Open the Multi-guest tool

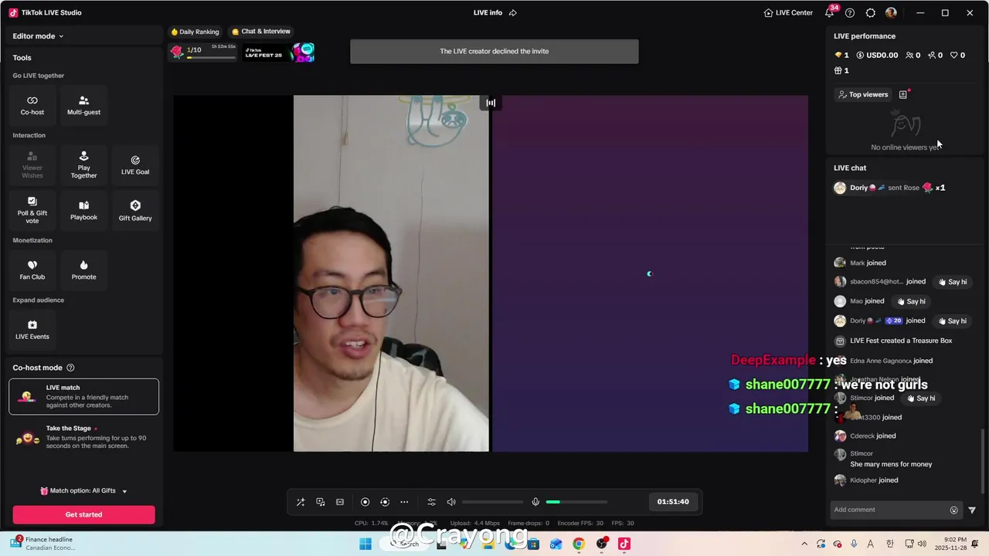(83, 105)
